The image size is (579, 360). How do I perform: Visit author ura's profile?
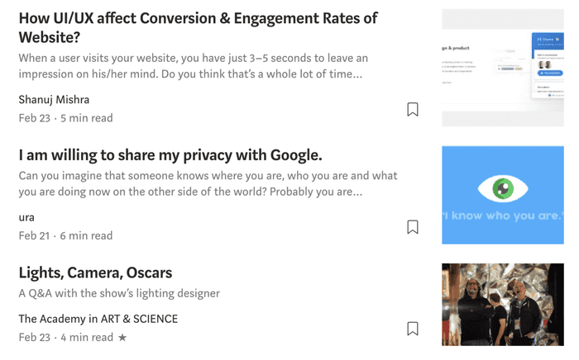(27, 217)
